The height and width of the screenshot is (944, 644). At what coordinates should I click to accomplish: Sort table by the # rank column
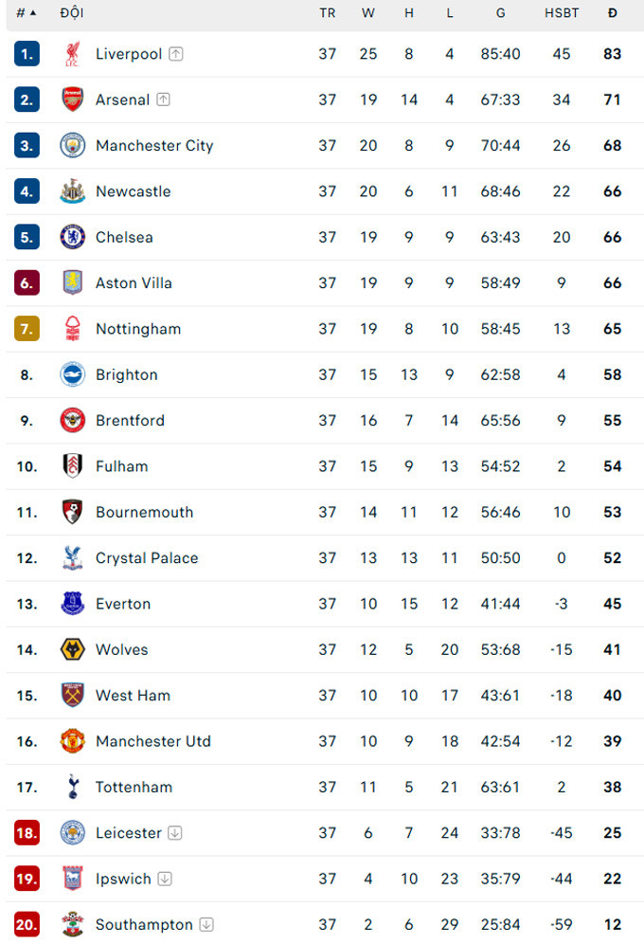[26, 13]
